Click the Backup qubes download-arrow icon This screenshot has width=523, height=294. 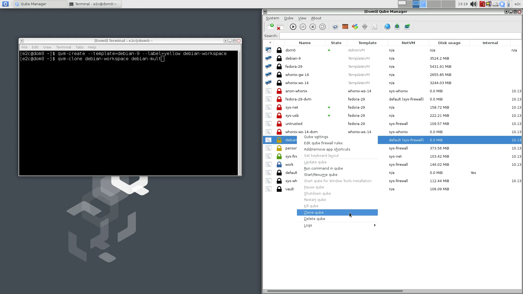coord(397,27)
